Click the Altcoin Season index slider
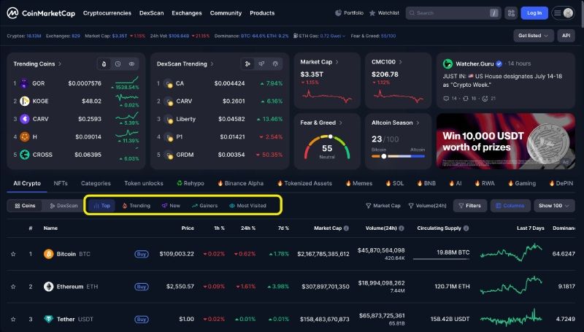Image resolution: width=584 pixels, height=332 pixels. pyautogui.click(x=398, y=156)
